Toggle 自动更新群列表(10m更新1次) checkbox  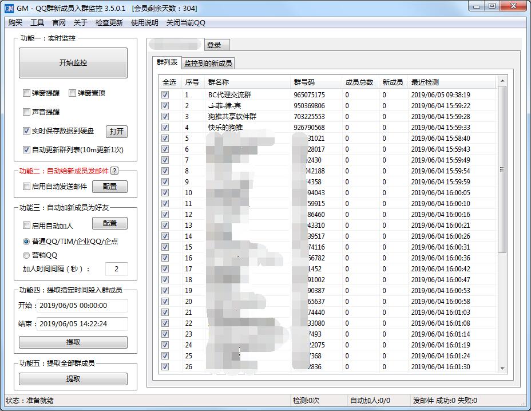pyautogui.click(x=26, y=150)
